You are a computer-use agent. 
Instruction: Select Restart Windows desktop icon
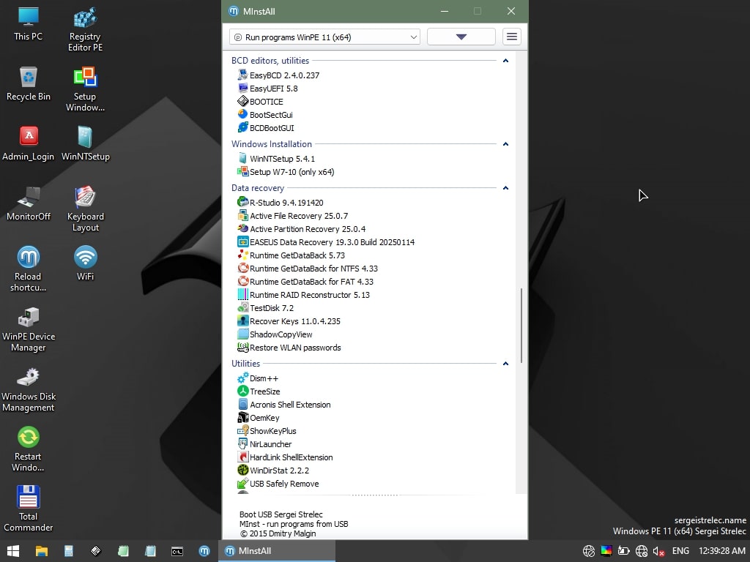(29, 449)
